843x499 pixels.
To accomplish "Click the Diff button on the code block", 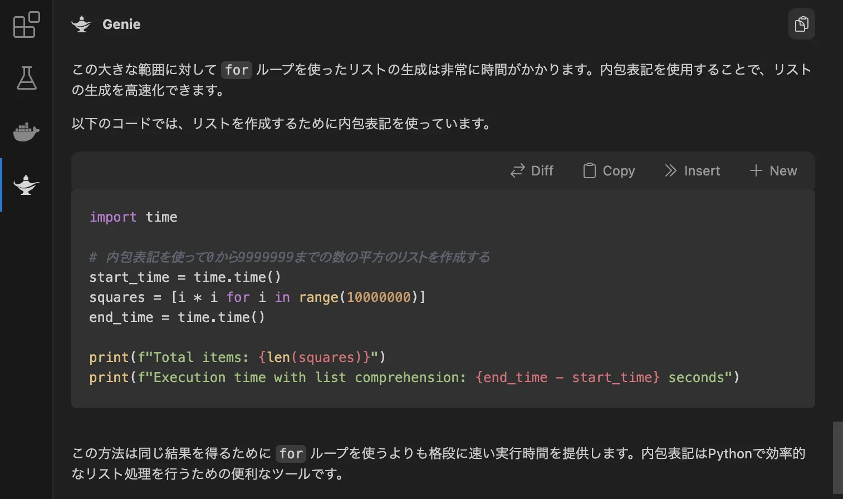I will tap(532, 170).
